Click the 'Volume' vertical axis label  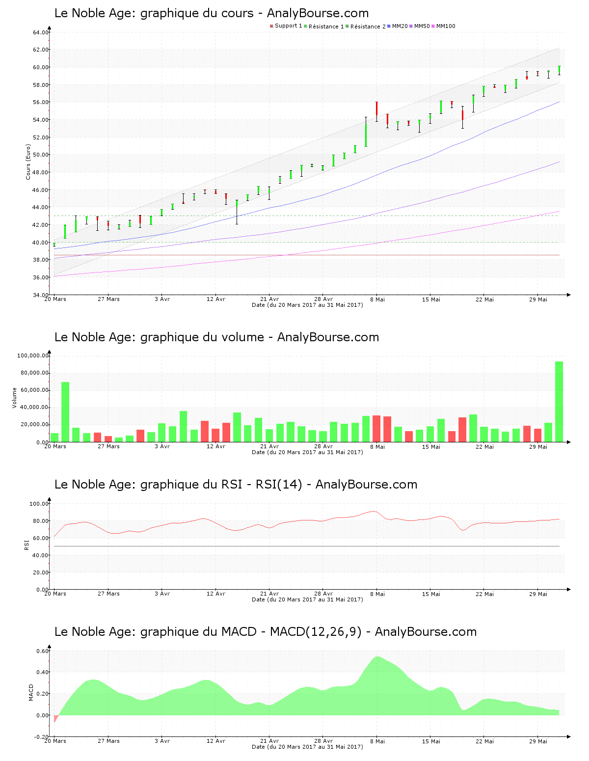pyautogui.click(x=14, y=398)
